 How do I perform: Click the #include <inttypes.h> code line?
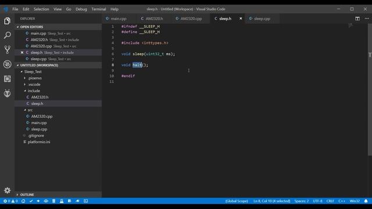click(145, 43)
